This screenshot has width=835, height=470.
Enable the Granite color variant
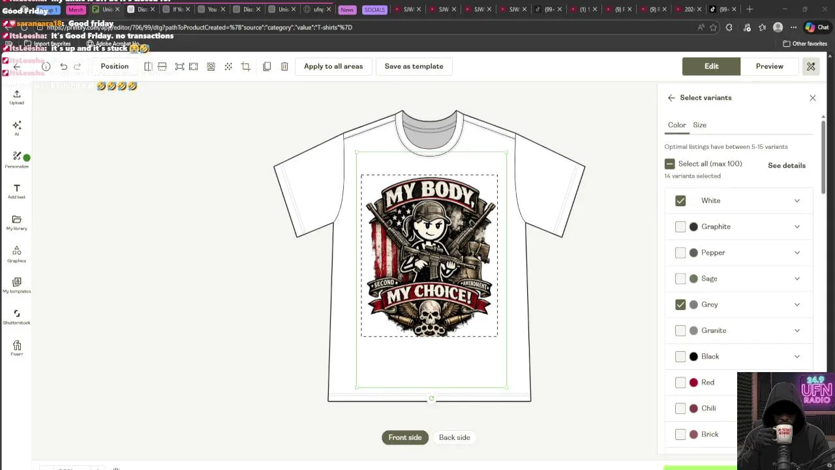tap(680, 330)
